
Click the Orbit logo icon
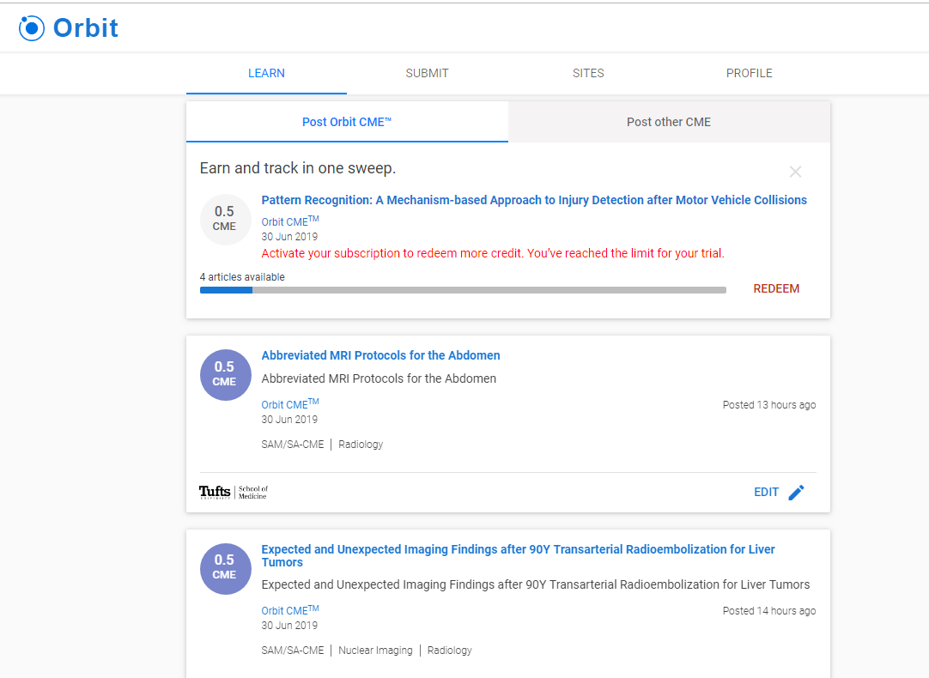pos(32,27)
